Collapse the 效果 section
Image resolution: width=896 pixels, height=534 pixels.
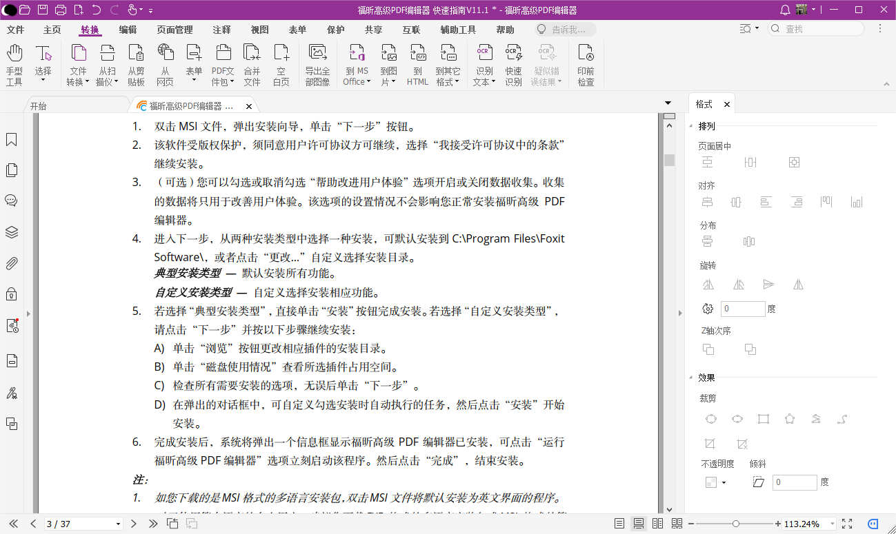click(691, 378)
